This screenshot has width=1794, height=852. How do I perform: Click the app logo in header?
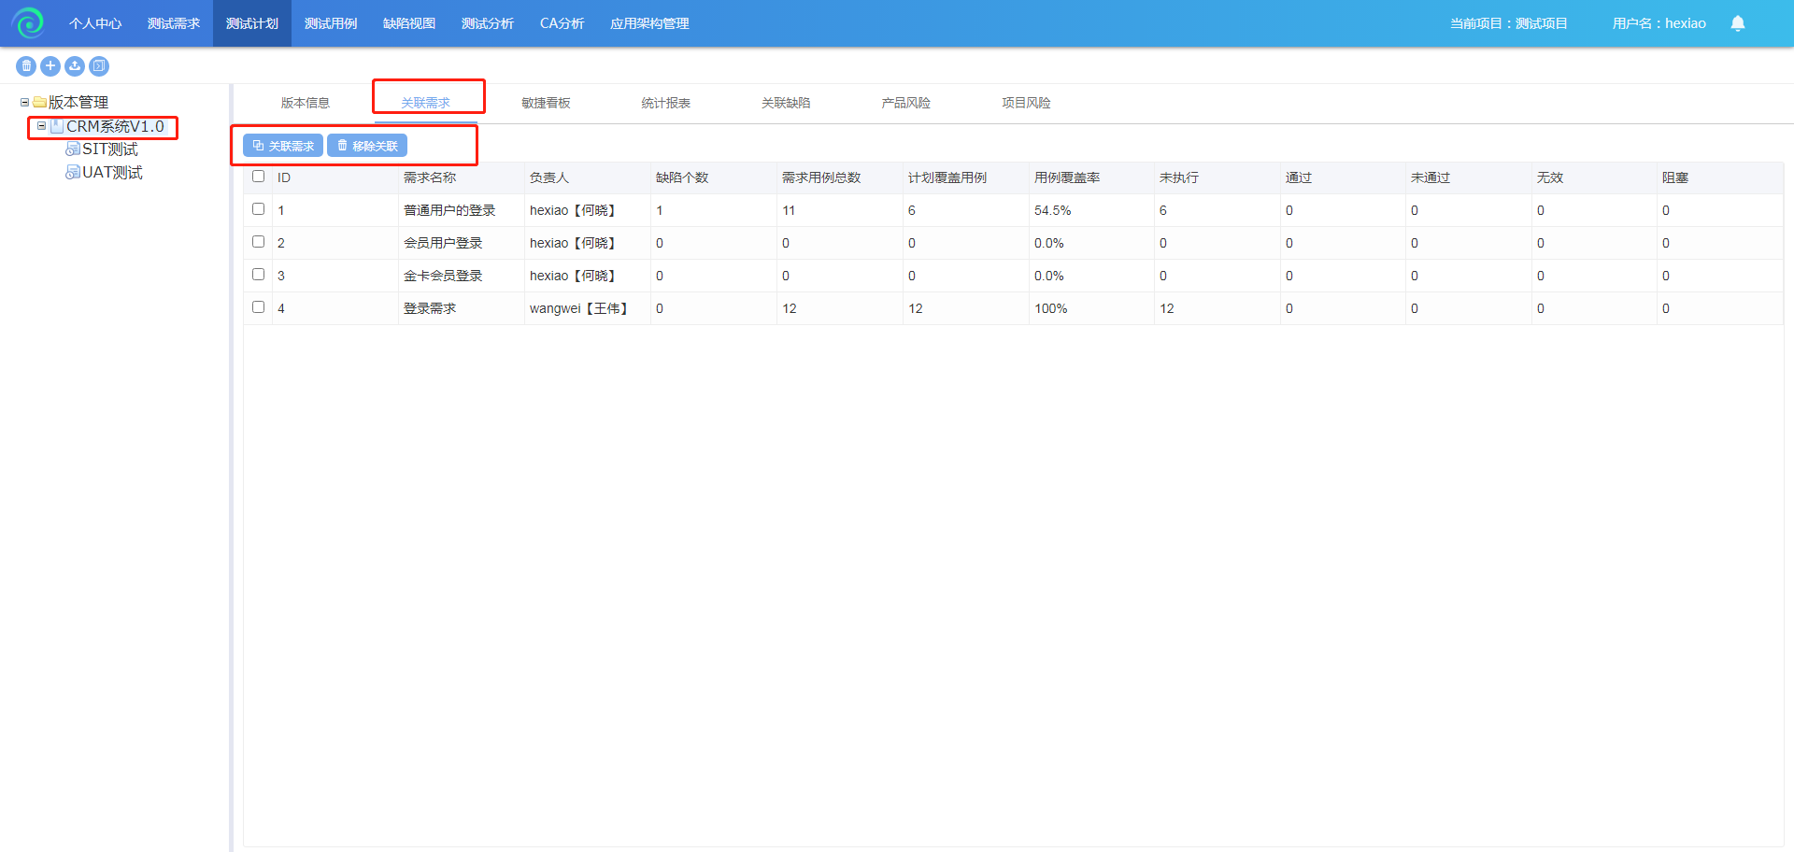tap(28, 23)
